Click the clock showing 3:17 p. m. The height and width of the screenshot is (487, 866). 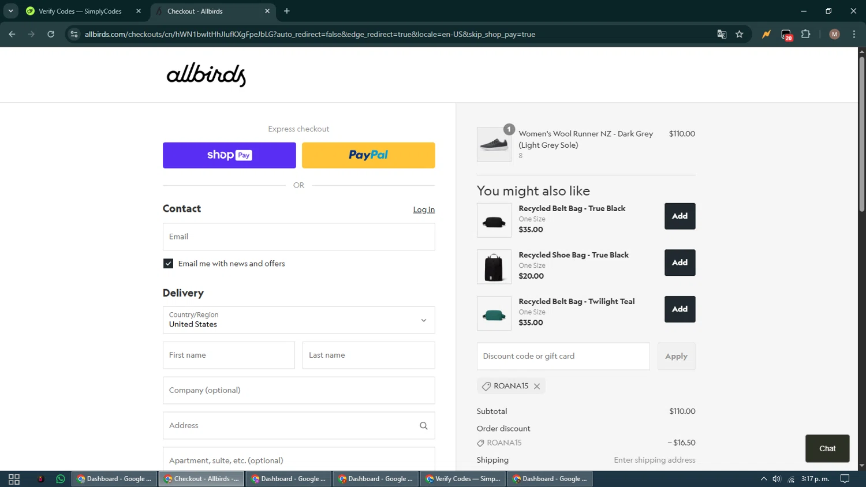[815, 479]
